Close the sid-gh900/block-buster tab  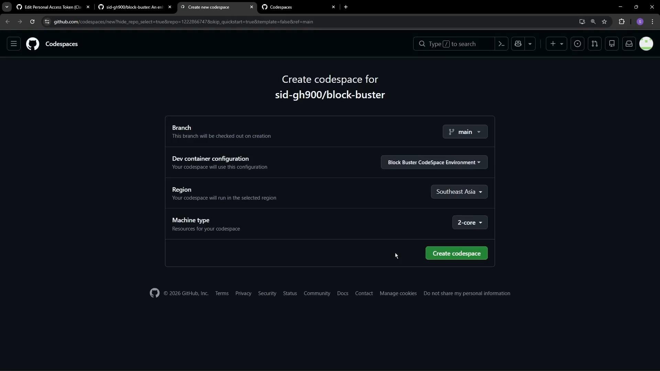(170, 7)
